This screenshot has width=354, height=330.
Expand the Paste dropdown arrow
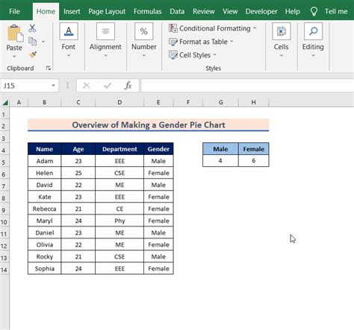[x=14, y=57]
